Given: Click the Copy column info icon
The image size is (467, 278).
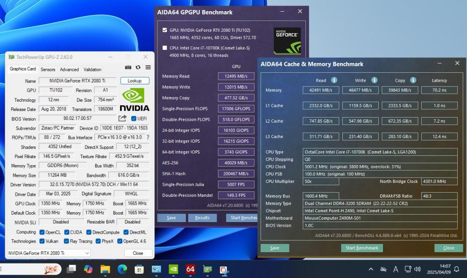Looking at the screenshot, I should 413,80.
